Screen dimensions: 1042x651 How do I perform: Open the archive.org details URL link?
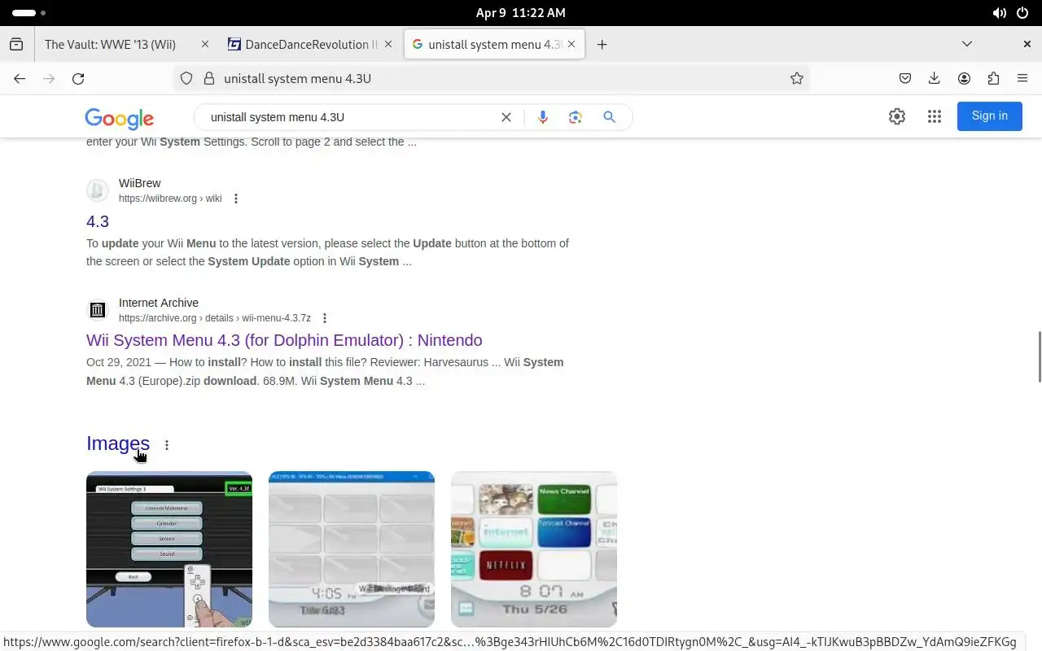coord(215,318)
